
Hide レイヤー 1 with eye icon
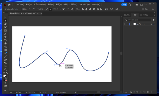coord(125,24)
